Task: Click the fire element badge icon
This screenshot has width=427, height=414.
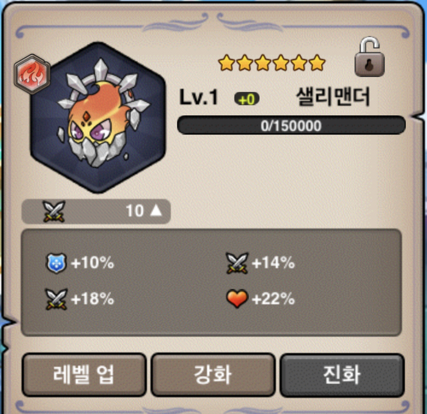Action: pyautogui.click(x=32, y=74)
